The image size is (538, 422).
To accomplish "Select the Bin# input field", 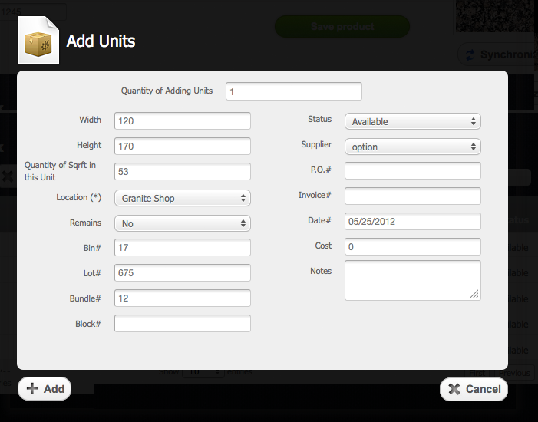I will pos(183,247).
